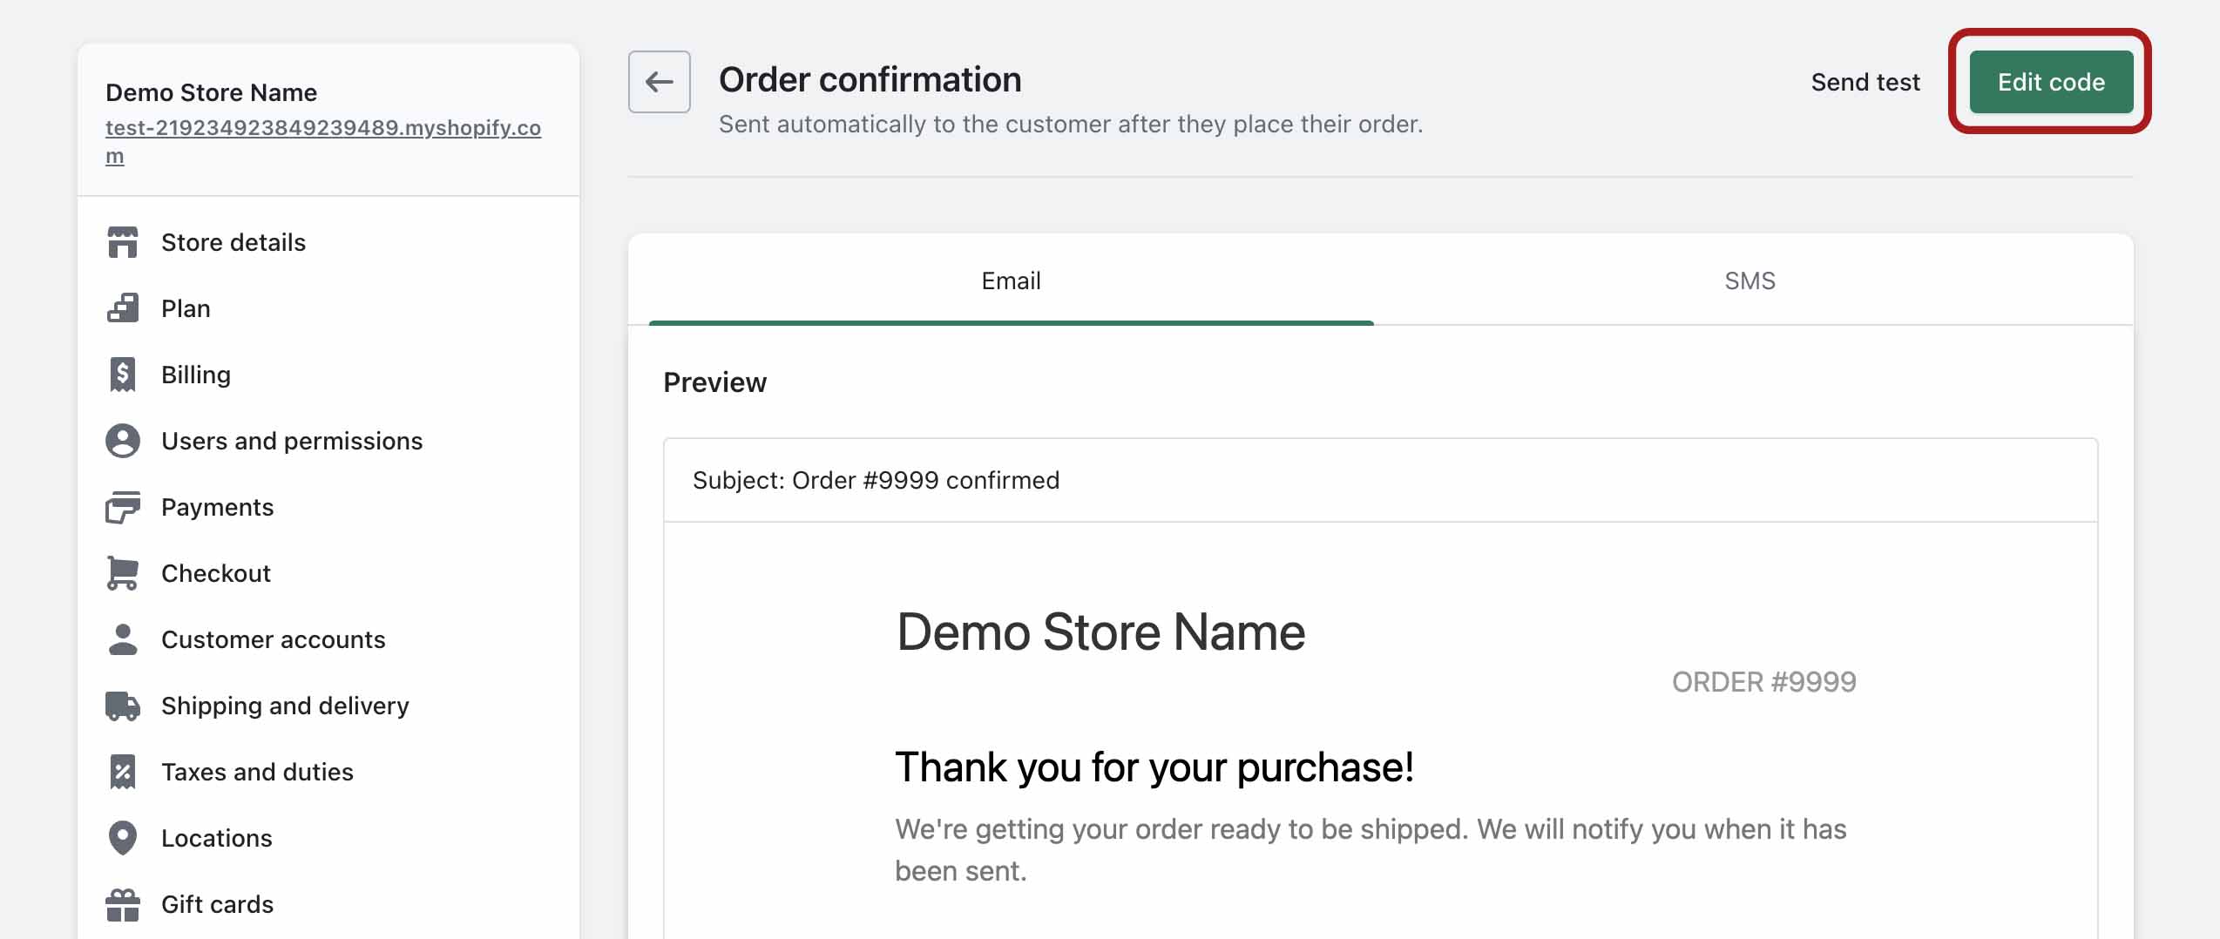Open Users and permissions settings
This screenshot has width=2220, height=939.
tap(292, 441)
